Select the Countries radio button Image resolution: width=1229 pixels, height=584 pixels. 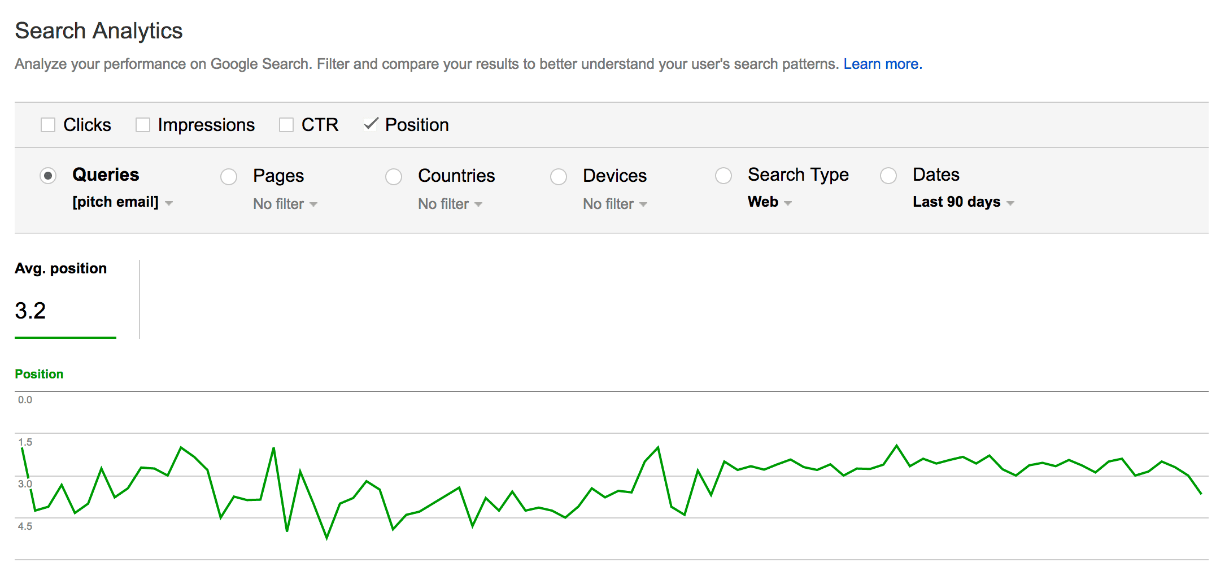pyautogui.click(x=394, y=176)
